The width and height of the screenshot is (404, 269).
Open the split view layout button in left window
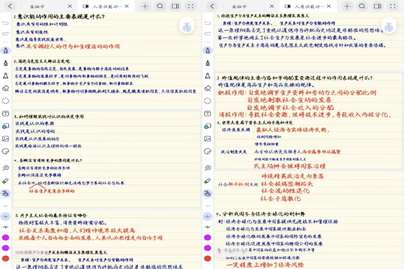[175, 6]
